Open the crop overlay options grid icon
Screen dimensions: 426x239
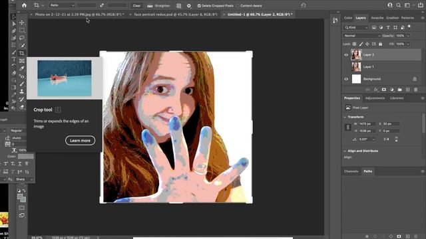tap(179, 5)
